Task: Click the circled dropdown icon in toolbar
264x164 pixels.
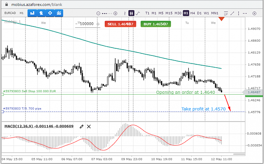Action: point(254,13)
